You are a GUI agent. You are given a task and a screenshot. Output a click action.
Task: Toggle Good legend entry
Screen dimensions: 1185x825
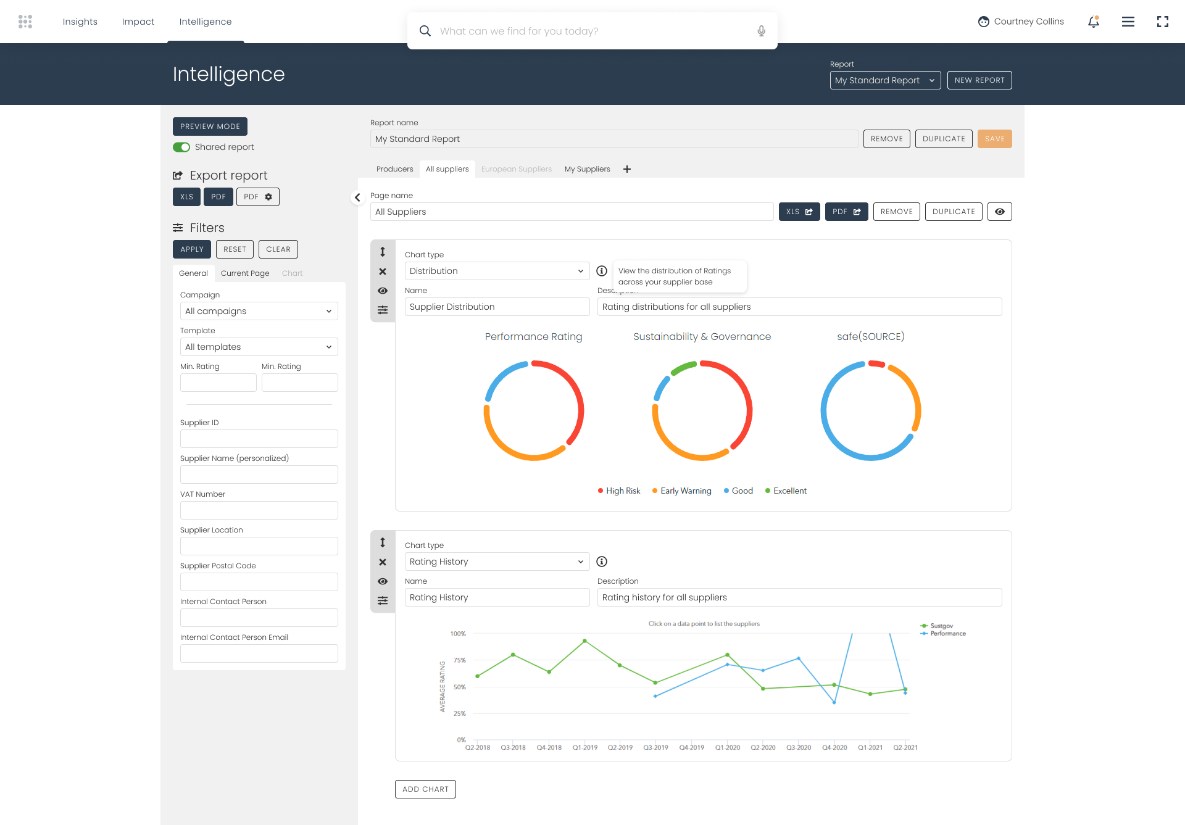pos(738,491)
